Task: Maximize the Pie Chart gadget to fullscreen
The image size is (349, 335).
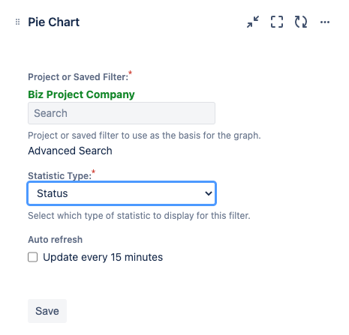Action: click(x=277, y=22)
